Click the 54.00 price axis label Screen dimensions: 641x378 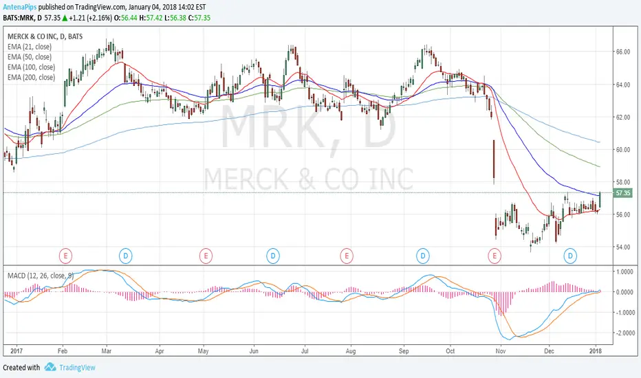[623, 247]
